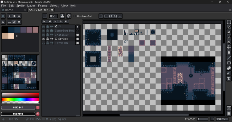The width and height of the screenshot is (232, 122).
Task: Select the Paint Bucket tool
Action: (x=229, y=52)
